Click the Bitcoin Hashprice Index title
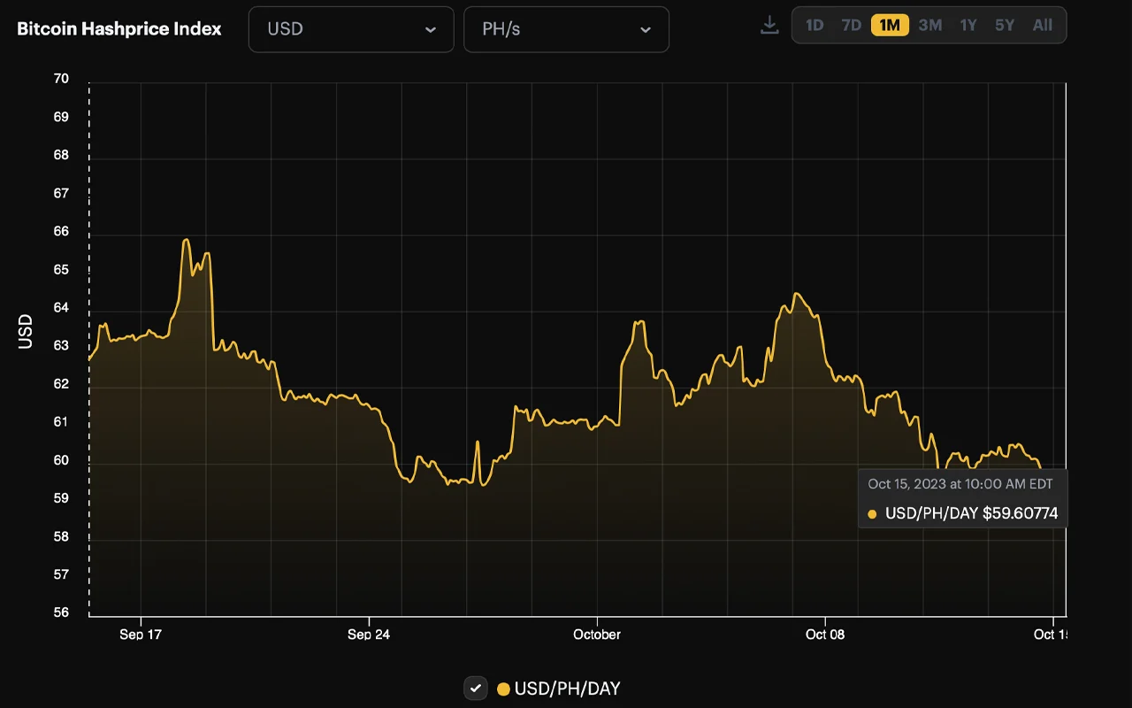1132x708 pixels. (119, 29)
